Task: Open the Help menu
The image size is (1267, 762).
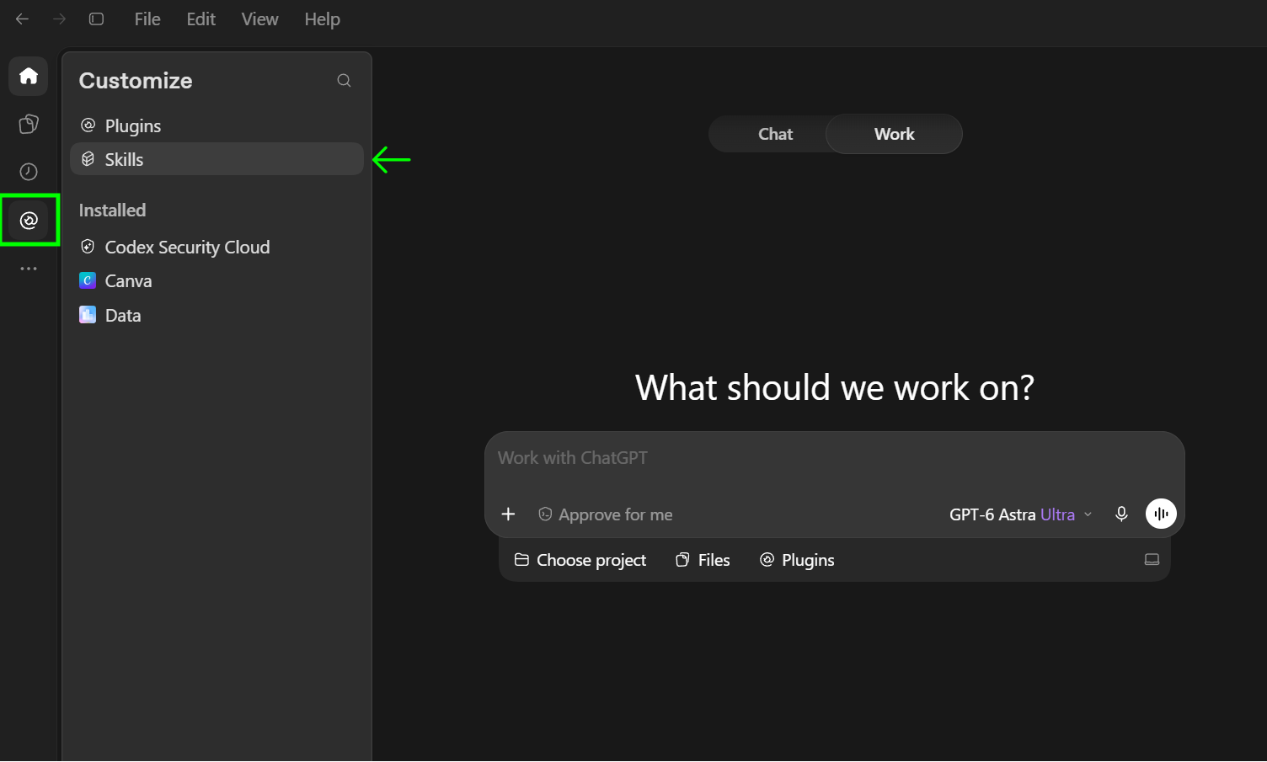Action: click(323, 19)
